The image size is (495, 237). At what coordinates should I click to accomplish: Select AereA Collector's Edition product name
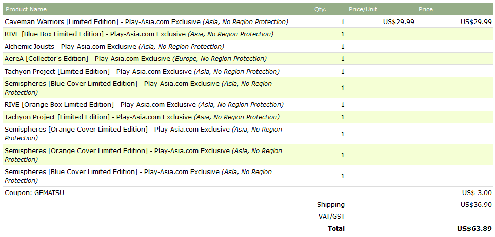(x=135, y=59)
